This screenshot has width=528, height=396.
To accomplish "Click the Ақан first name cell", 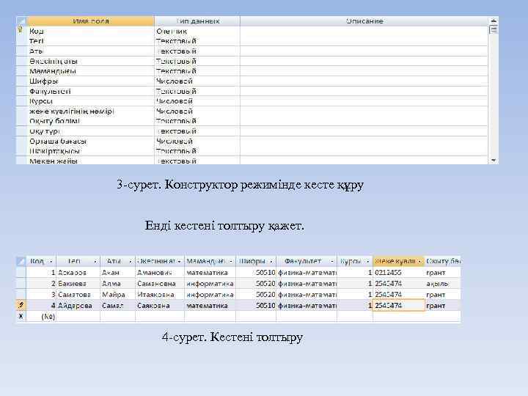I will tap(117, 272).
